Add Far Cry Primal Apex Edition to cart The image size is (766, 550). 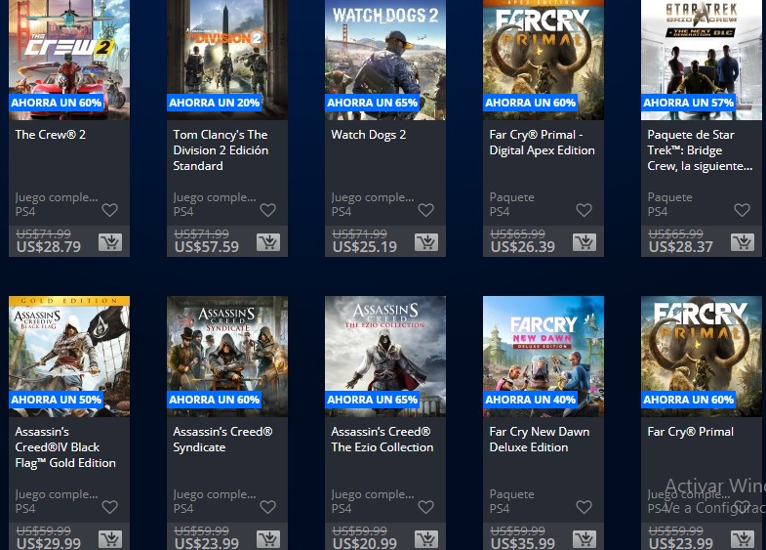click(x=585, y=242)
